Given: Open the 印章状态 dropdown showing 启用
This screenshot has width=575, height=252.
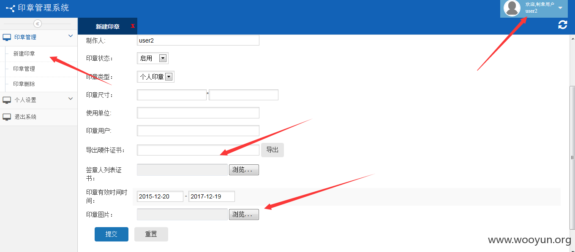Looking at the screenshot, I should (x=153, y=58).
